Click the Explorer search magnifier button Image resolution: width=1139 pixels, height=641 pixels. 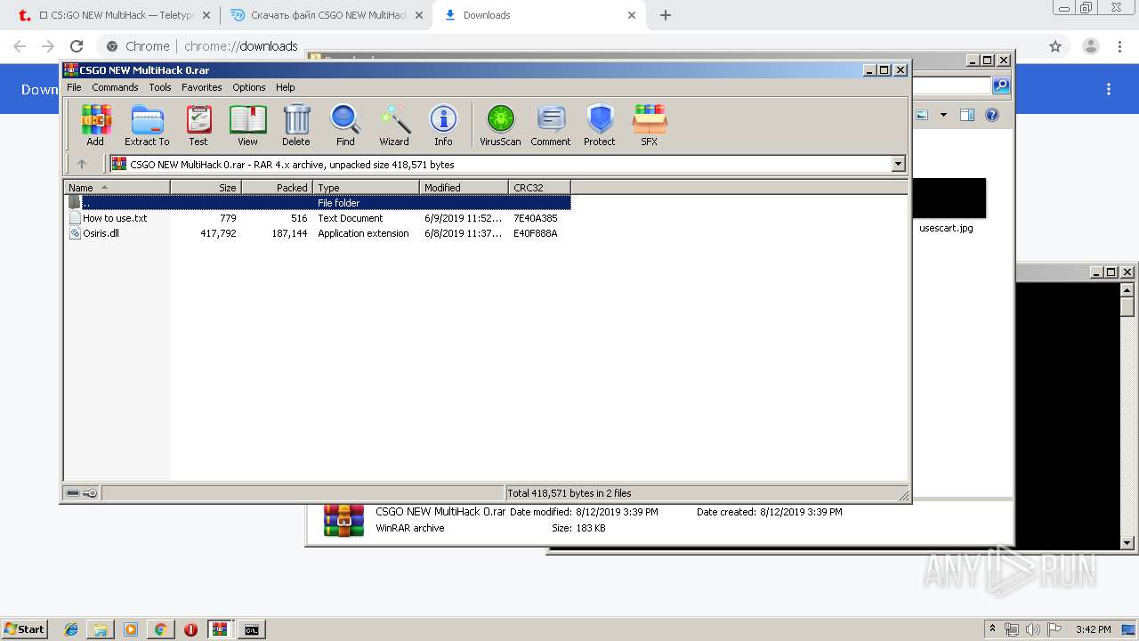pyautogui.click(x=1001, y=85)
